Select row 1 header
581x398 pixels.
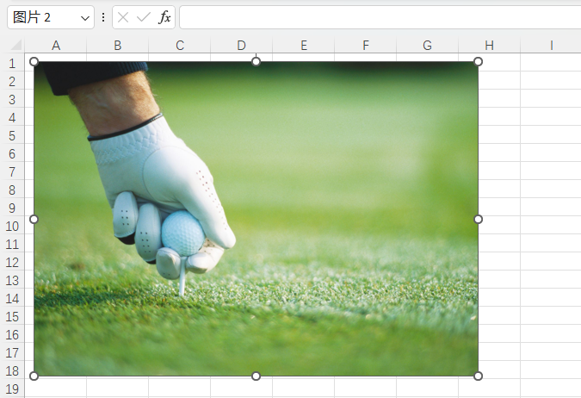tap(12, 64)
